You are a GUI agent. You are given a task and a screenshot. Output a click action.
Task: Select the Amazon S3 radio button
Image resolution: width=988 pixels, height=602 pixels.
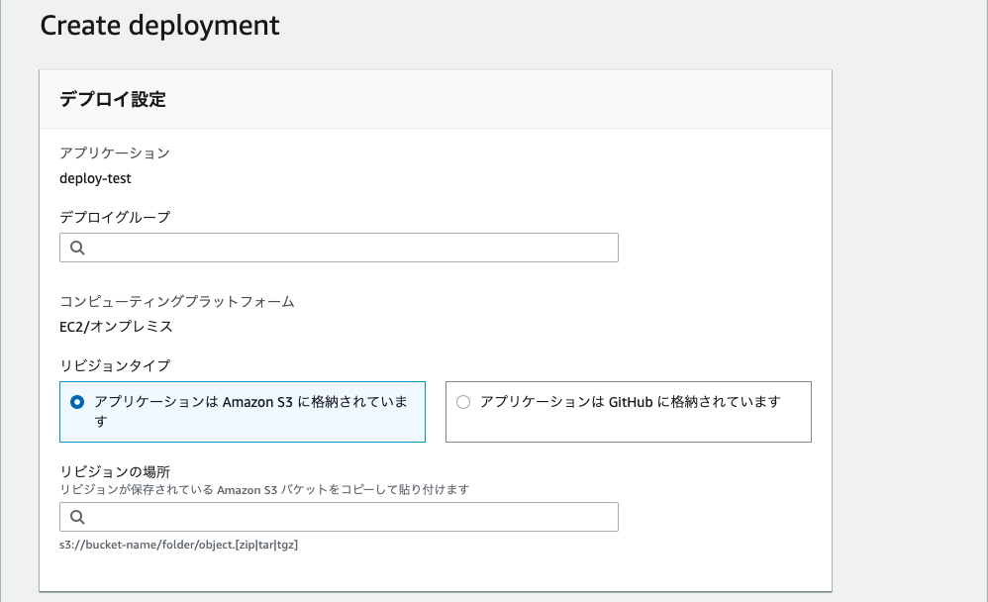click(77, 403)
